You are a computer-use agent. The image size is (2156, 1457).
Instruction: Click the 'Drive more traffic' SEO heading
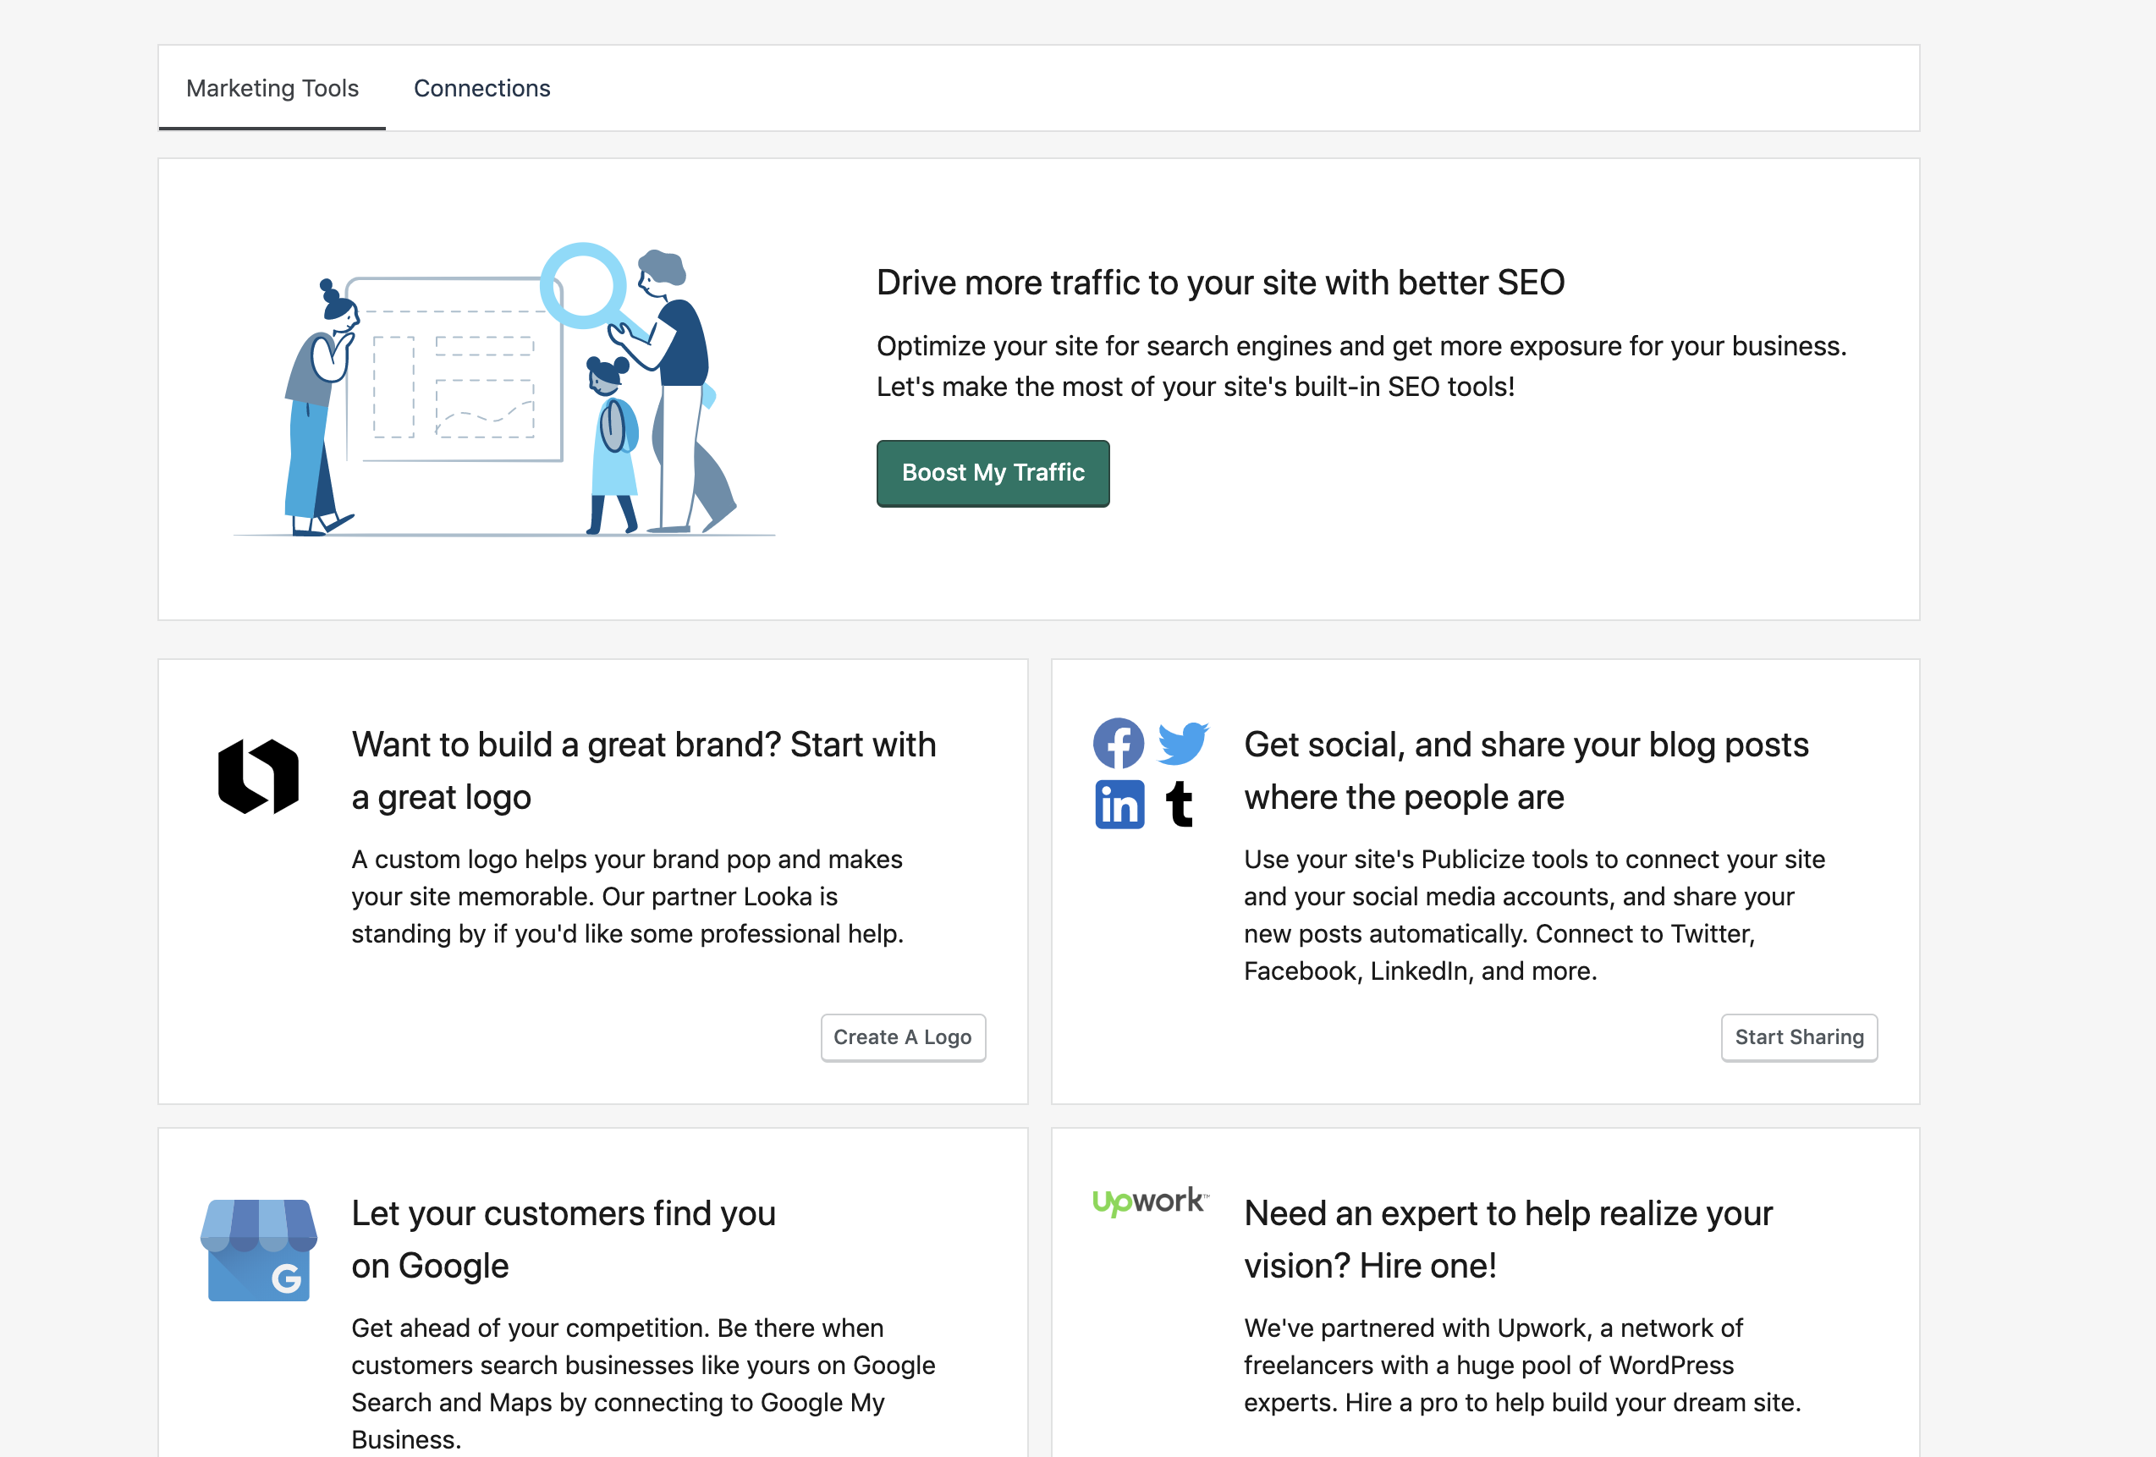(1220, 282)
